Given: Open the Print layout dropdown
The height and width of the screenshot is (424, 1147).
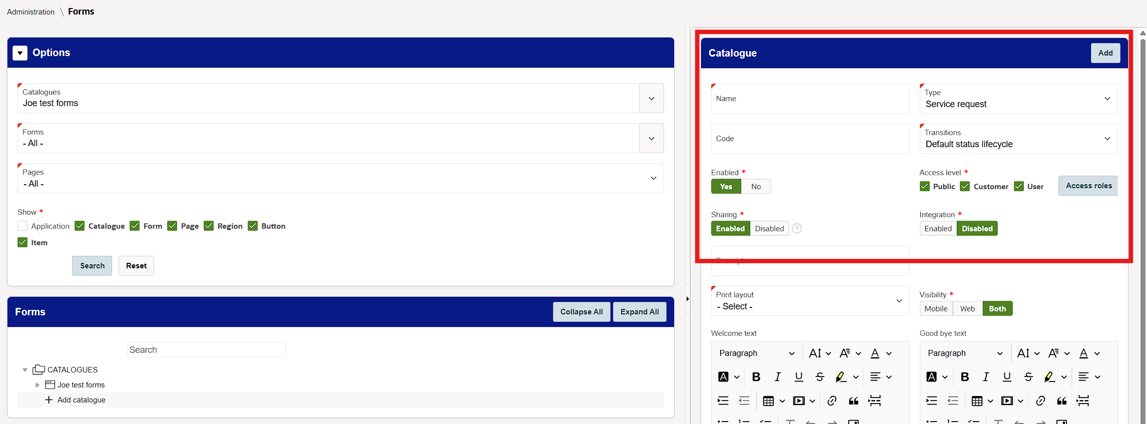Looking at the screenshot, I should (x=810, y=301).
